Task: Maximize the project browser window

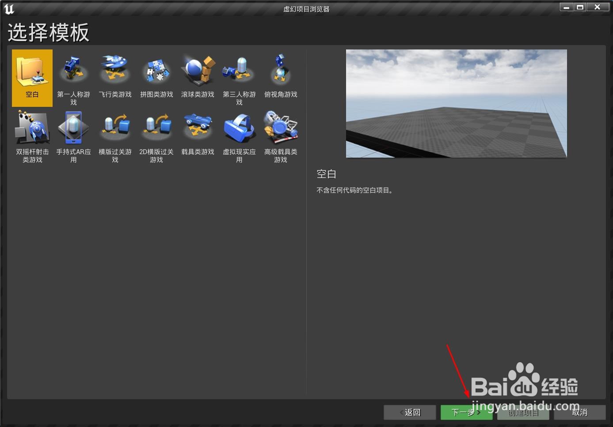Action: 580,7
